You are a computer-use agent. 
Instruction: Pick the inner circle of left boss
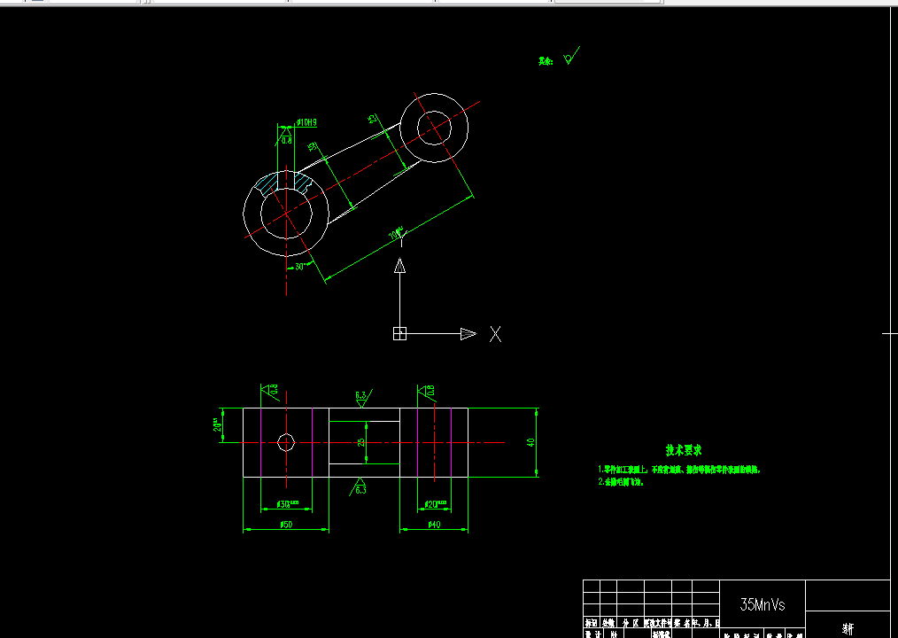[286, 214]
